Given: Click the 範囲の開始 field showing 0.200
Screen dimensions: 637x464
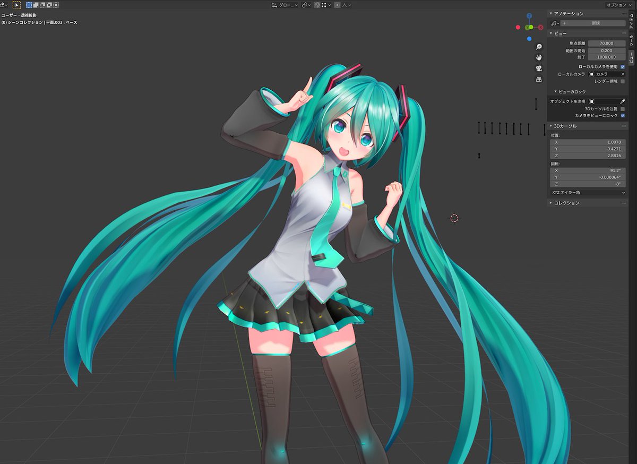Looking at the screenshot, I should click(x=607, y=50).
